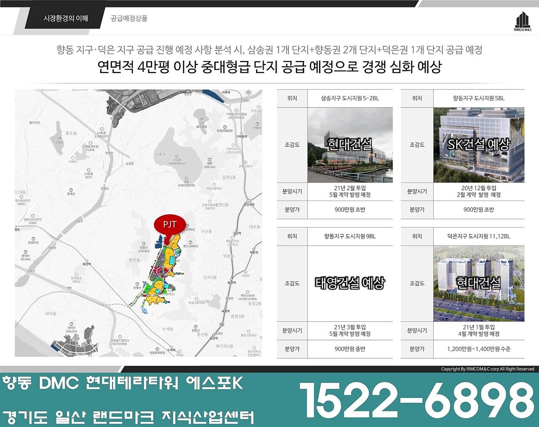The width and height of the screenshot is (539, 427).
Task: Click the 21년 1월 투입 schedule cell
Action: point(479,331)
